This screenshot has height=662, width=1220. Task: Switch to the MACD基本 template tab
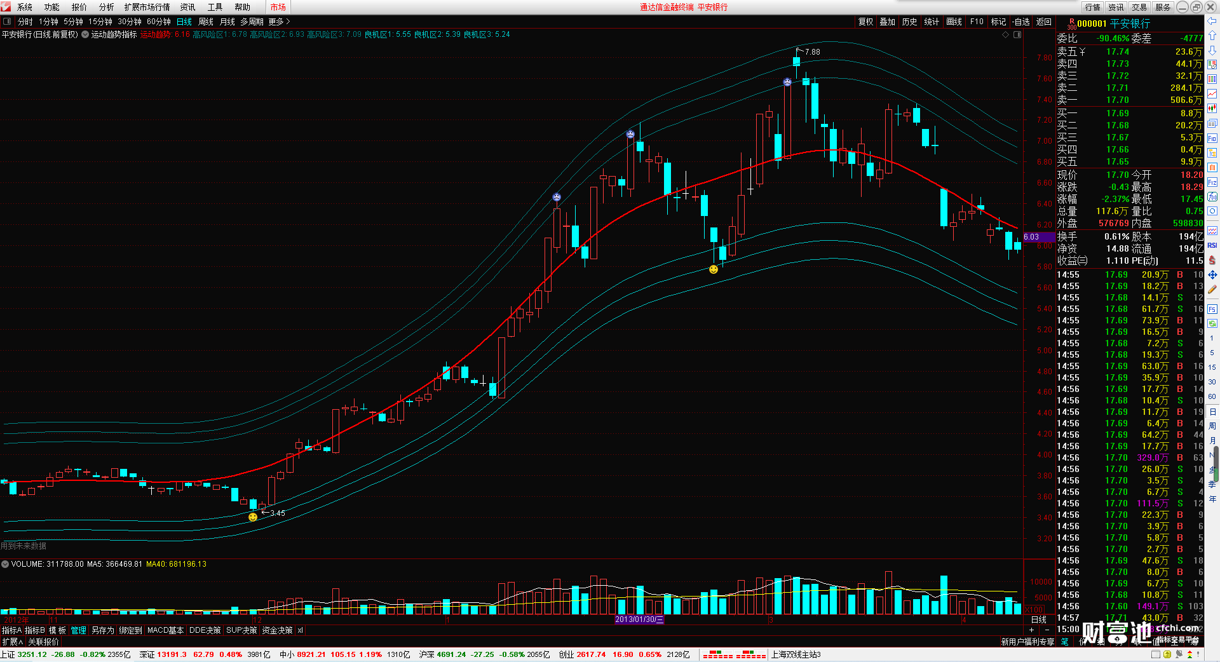point(165,630)
